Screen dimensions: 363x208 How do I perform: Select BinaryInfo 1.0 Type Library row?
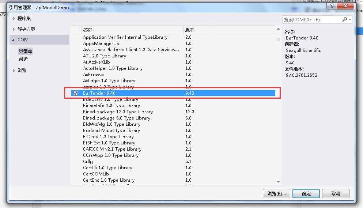(x=173, y=106)
